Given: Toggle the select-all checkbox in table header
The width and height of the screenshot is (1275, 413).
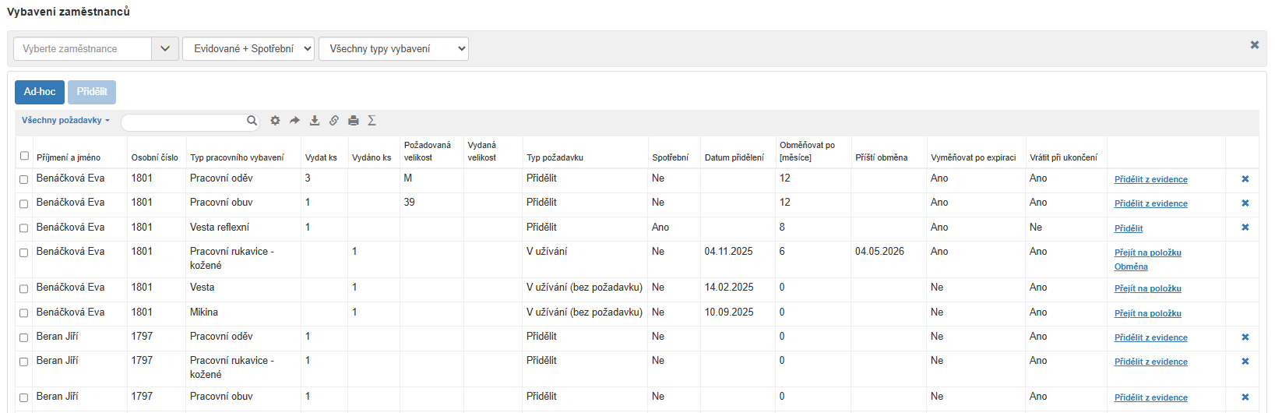Looking at the screenshot, I should tap(24, 156).
